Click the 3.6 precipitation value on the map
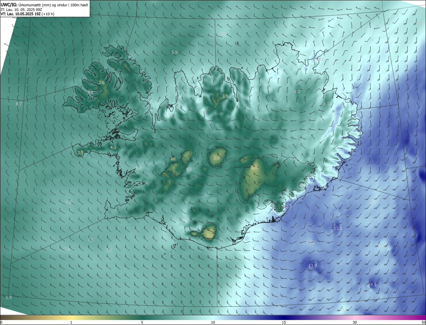This screenshot has height=325, width=426. [102, 83]
